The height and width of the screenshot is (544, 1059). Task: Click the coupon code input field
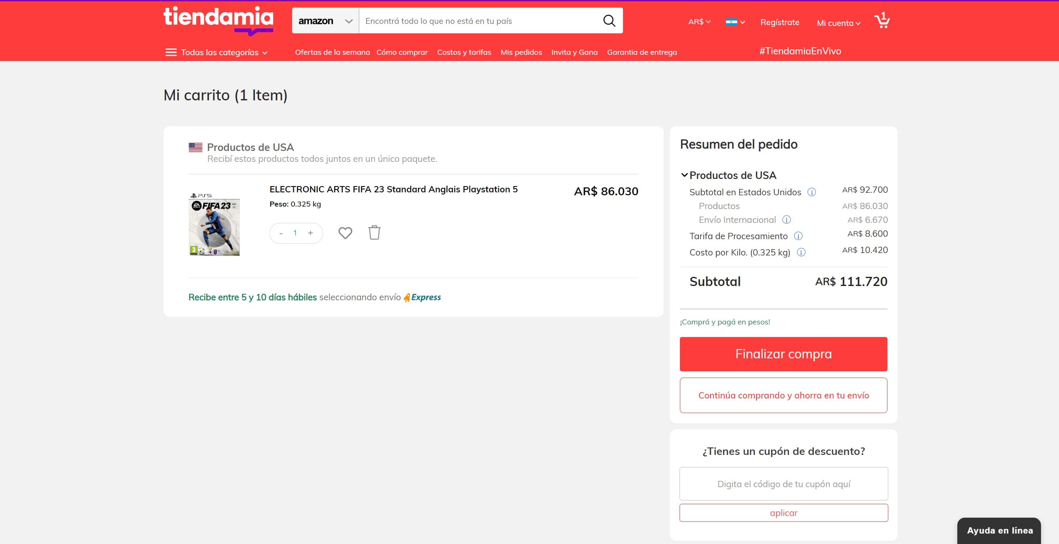pyautogui.click(x=783, y=484)
